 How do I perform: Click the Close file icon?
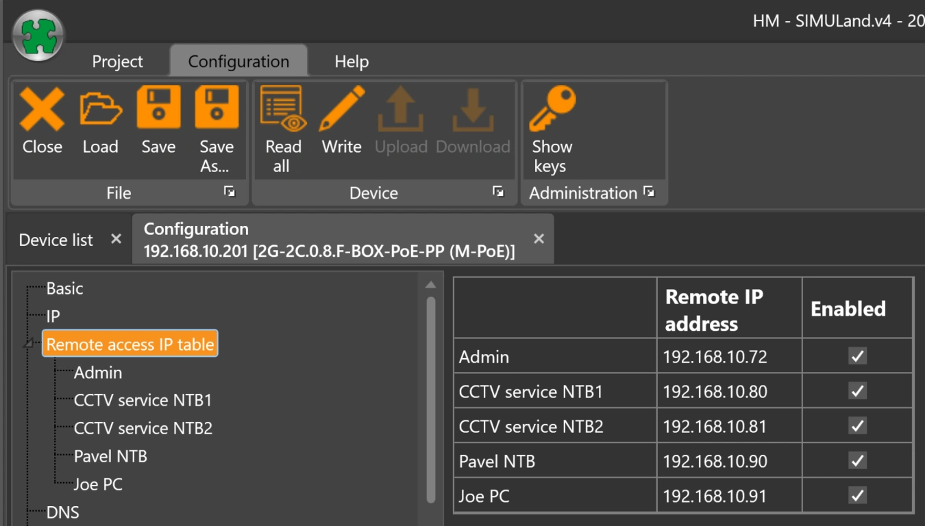point(42,109)
